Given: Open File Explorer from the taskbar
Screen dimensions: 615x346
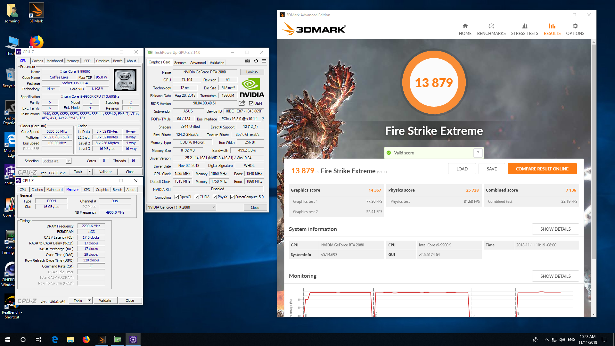Looking at the screenshot, I should tap(70, 340).
